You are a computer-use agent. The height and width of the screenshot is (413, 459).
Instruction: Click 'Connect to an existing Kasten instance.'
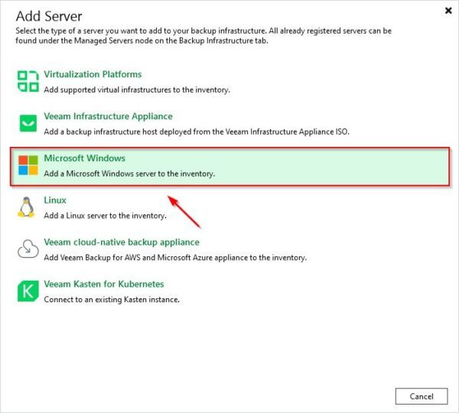112,300
